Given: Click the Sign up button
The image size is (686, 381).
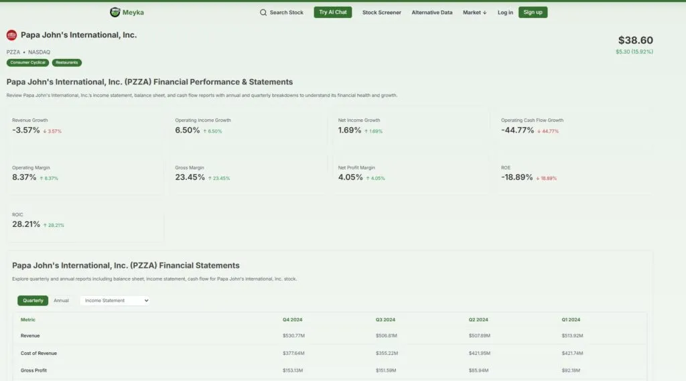Looking at the screenshot, I should click(x=533, y=12).
